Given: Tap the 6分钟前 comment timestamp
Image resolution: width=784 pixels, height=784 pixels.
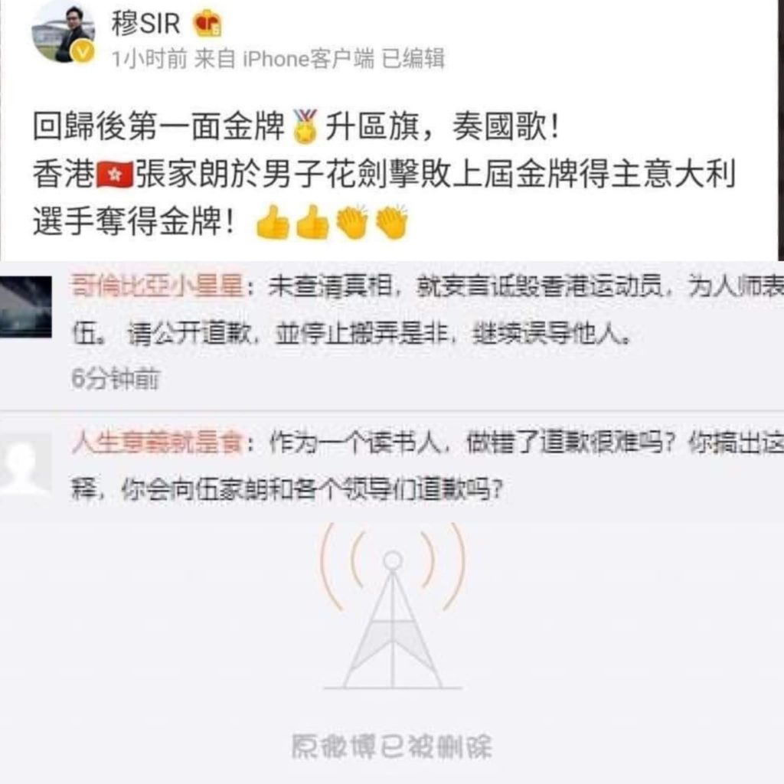Looking at the screenshot, I should tap(116, 378).
